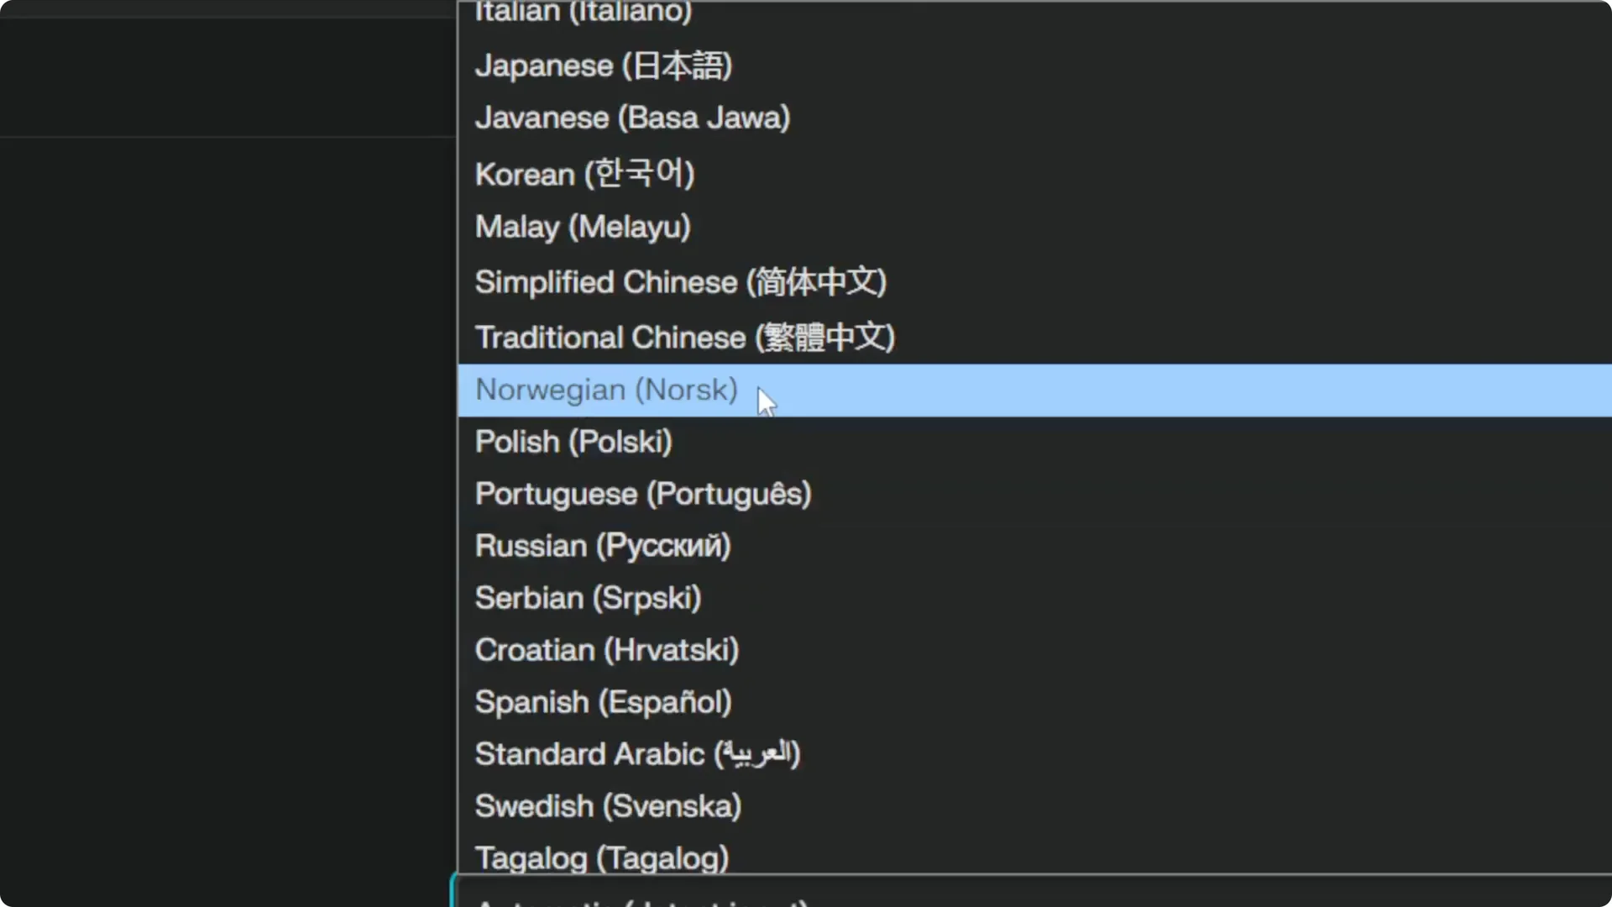Image resolution: width=1612 pixels, height=907 pixels.
Task: Select Japanese (日本語) from the language list
Action: pos(603,65)
